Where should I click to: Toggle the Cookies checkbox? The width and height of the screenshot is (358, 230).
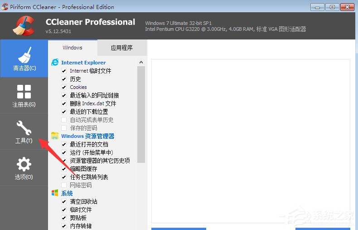pyautogui.click(x=64, y=87)
